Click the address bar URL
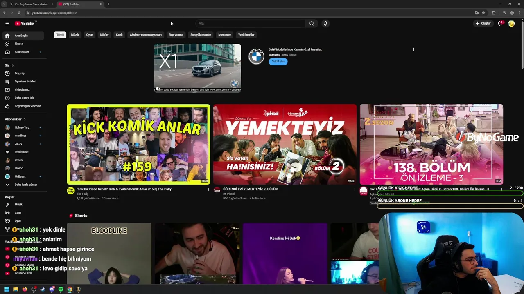Image resolution: width=524 pixels, height=294 pixels. point(54,13)
